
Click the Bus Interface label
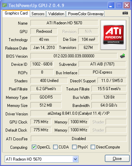tap(67, 73)
